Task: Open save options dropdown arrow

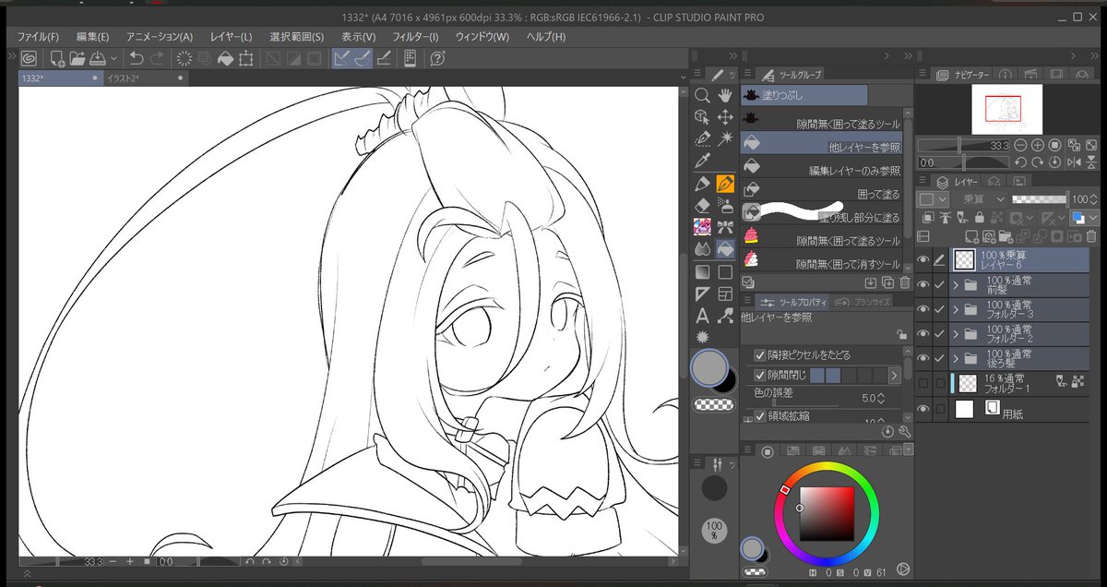Action: pyautogui.click(x=113, y=58)
